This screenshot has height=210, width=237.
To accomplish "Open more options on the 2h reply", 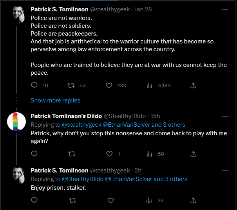I will click(225, 171).
